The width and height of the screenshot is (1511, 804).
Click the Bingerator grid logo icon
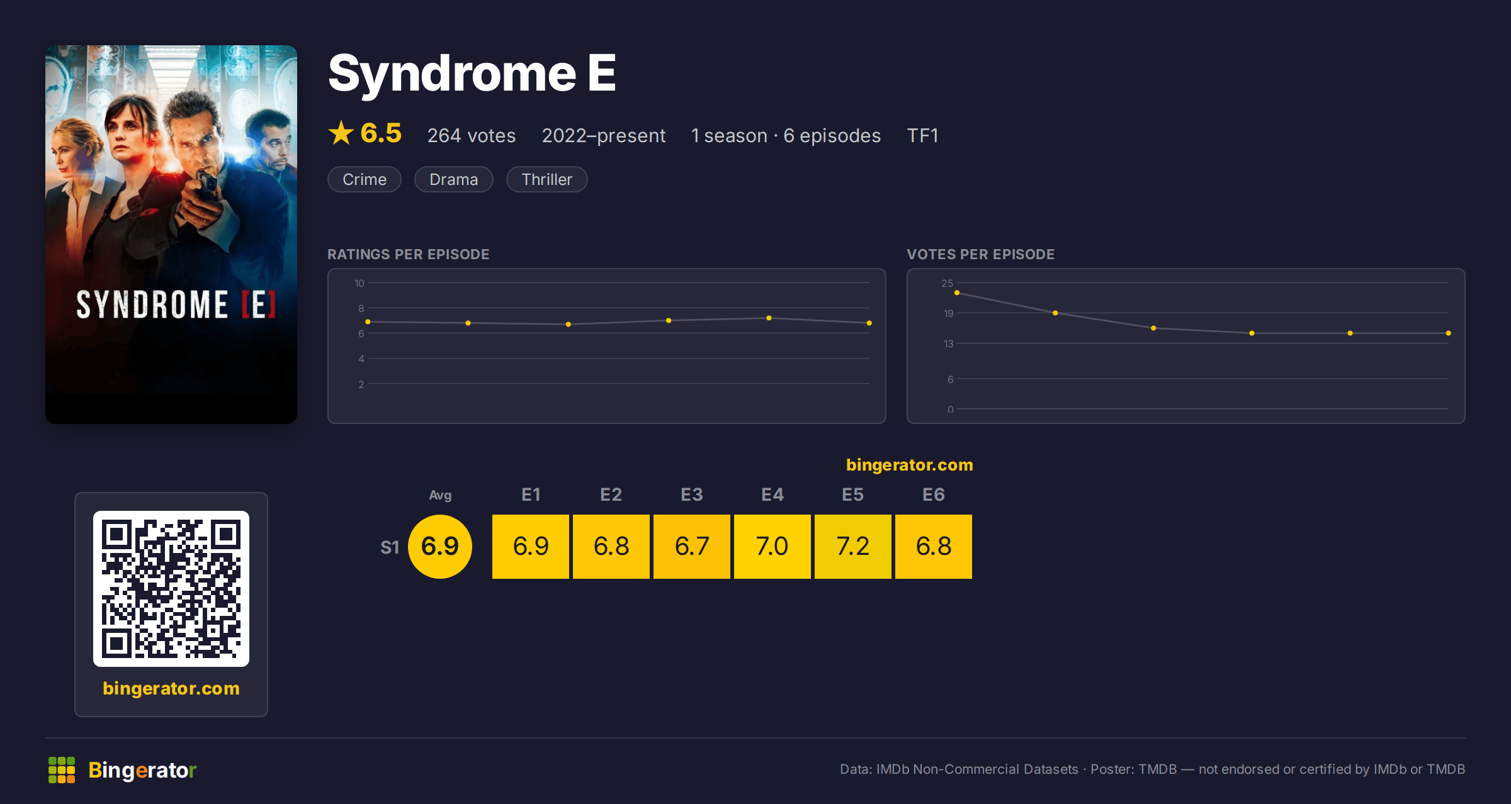[62, 770]
